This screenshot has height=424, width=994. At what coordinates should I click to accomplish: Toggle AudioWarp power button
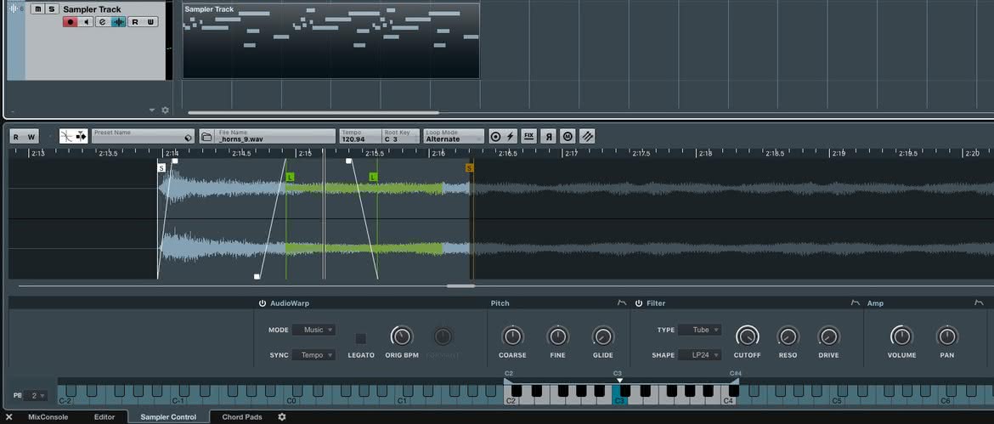pos(263,303)
